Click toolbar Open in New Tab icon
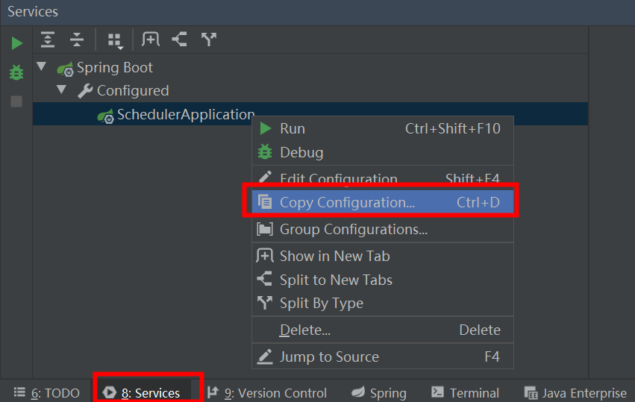Viewport: 635px width, 402px height. 150,40
